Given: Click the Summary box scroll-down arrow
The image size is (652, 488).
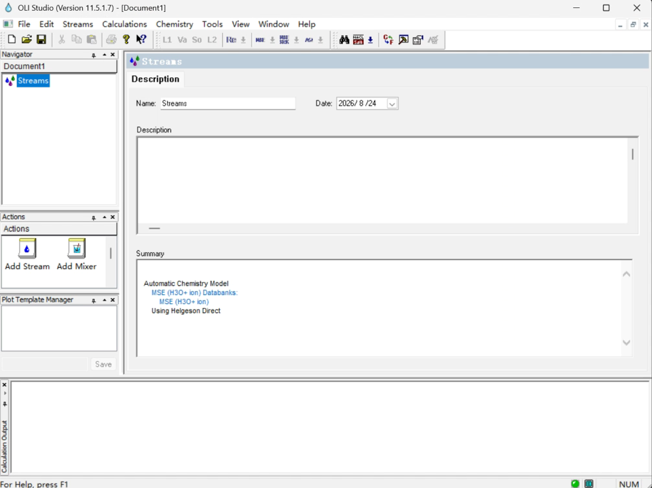Looking at the screenshot, I should click(627, 343).
